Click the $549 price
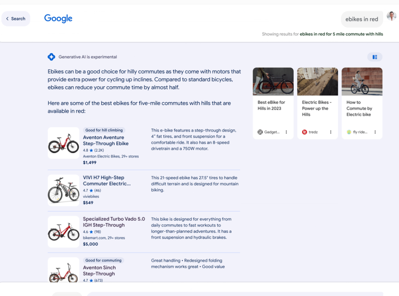This screenshot has height=296, width=399. click(x=88, y=203)
